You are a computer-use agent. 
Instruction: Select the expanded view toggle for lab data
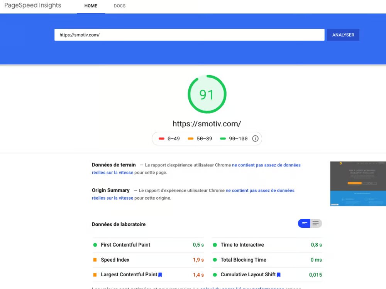point(316,223)
